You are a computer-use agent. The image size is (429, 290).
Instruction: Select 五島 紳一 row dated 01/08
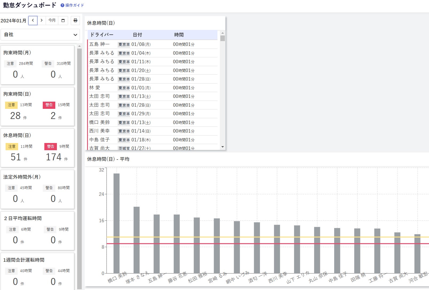tap(152, 44)
